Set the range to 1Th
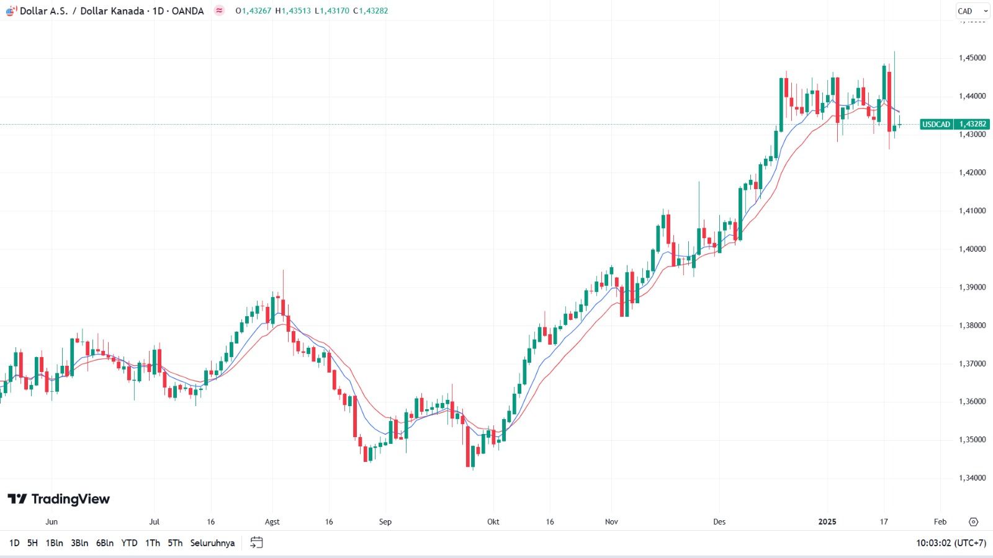Viewport: 993px width, 558px height. point(153,543)
